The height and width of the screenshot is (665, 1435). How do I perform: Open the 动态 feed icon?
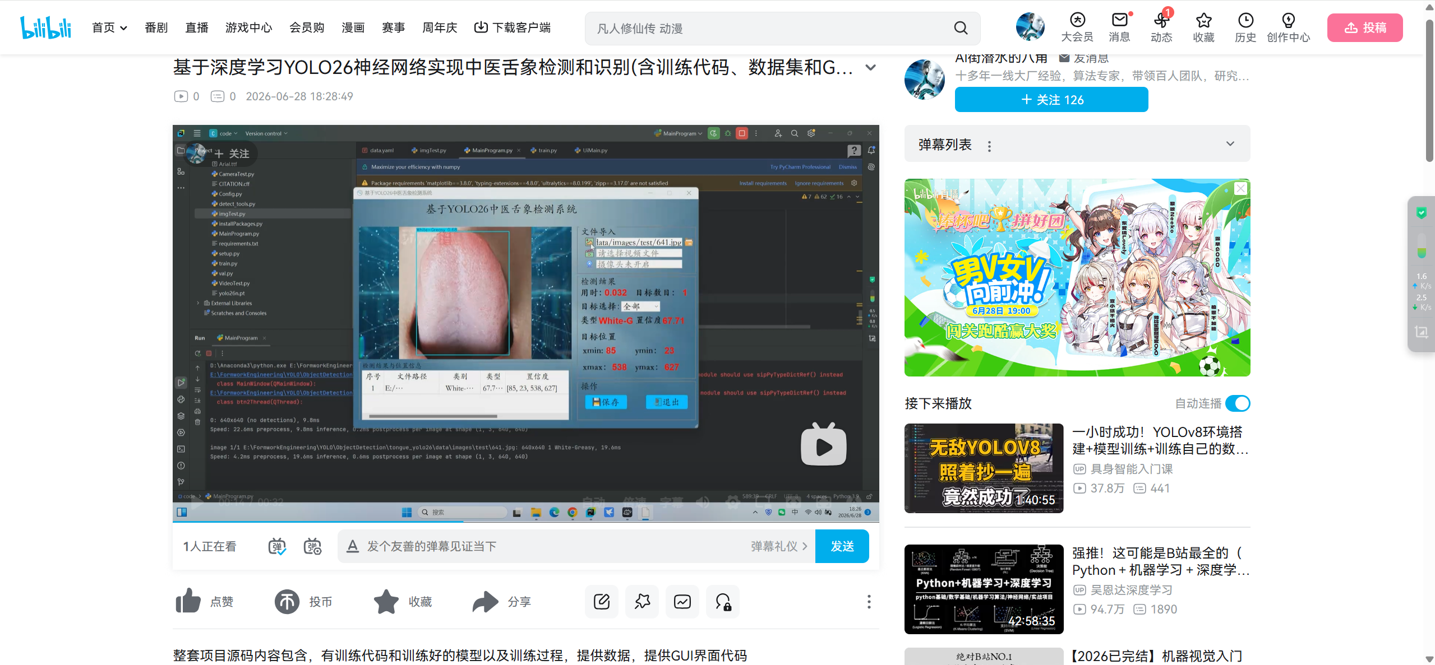tap(1161, 27)
